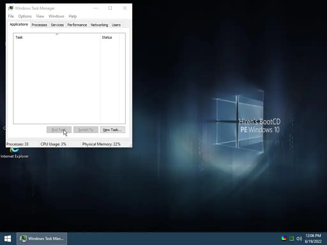Click the green square tray icon

[292, 239]
